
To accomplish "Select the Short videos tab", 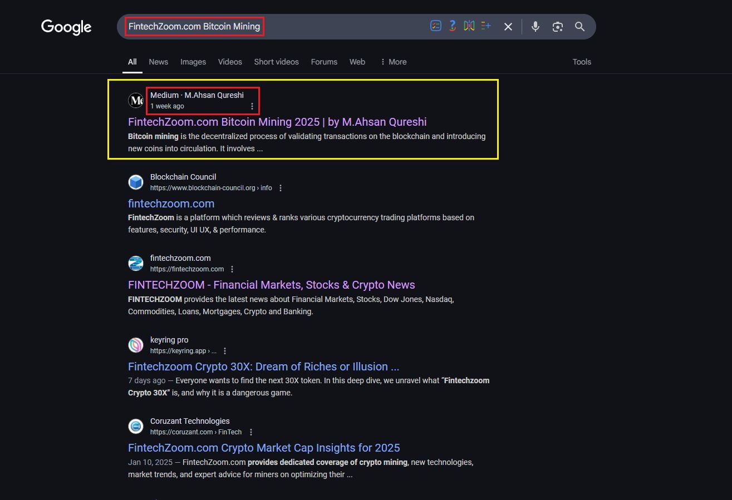I will tap(276, 62).
